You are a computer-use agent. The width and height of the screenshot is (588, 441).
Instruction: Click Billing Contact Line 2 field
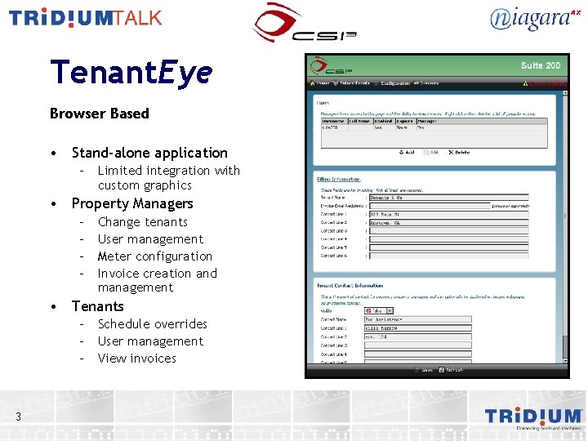coord(449,223)
